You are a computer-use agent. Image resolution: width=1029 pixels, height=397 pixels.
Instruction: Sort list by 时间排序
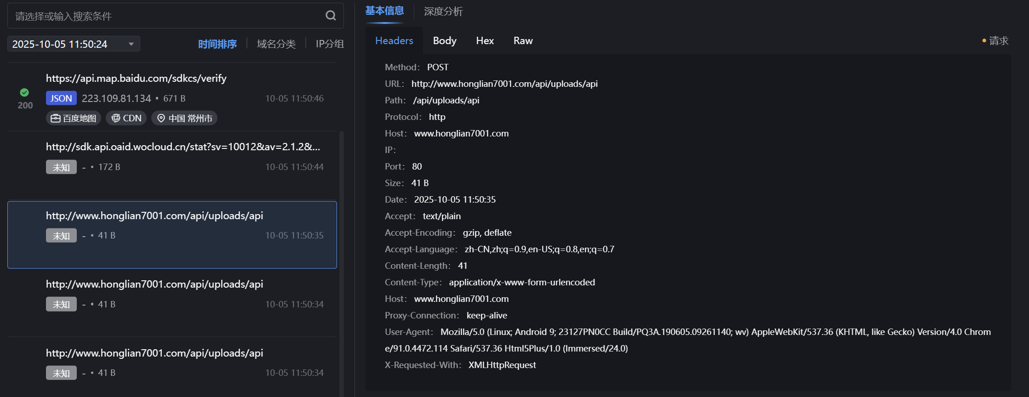(217, 44)
